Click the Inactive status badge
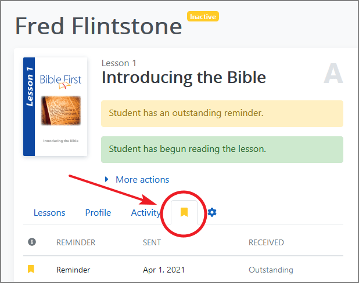The width and height of the screenshot is (359, 283). pos(203,17)
